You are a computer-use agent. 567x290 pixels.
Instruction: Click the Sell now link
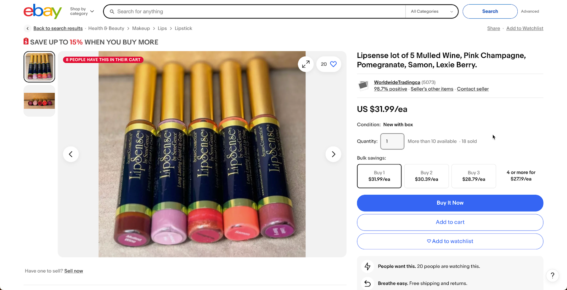click(x=74, y=271)
